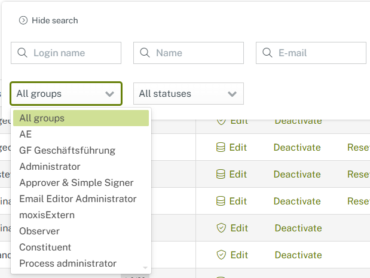Click the dropdown list scroll-down arrow
Image resolution: width=370 pixels, height=278 pixels.
coord(145,268)
